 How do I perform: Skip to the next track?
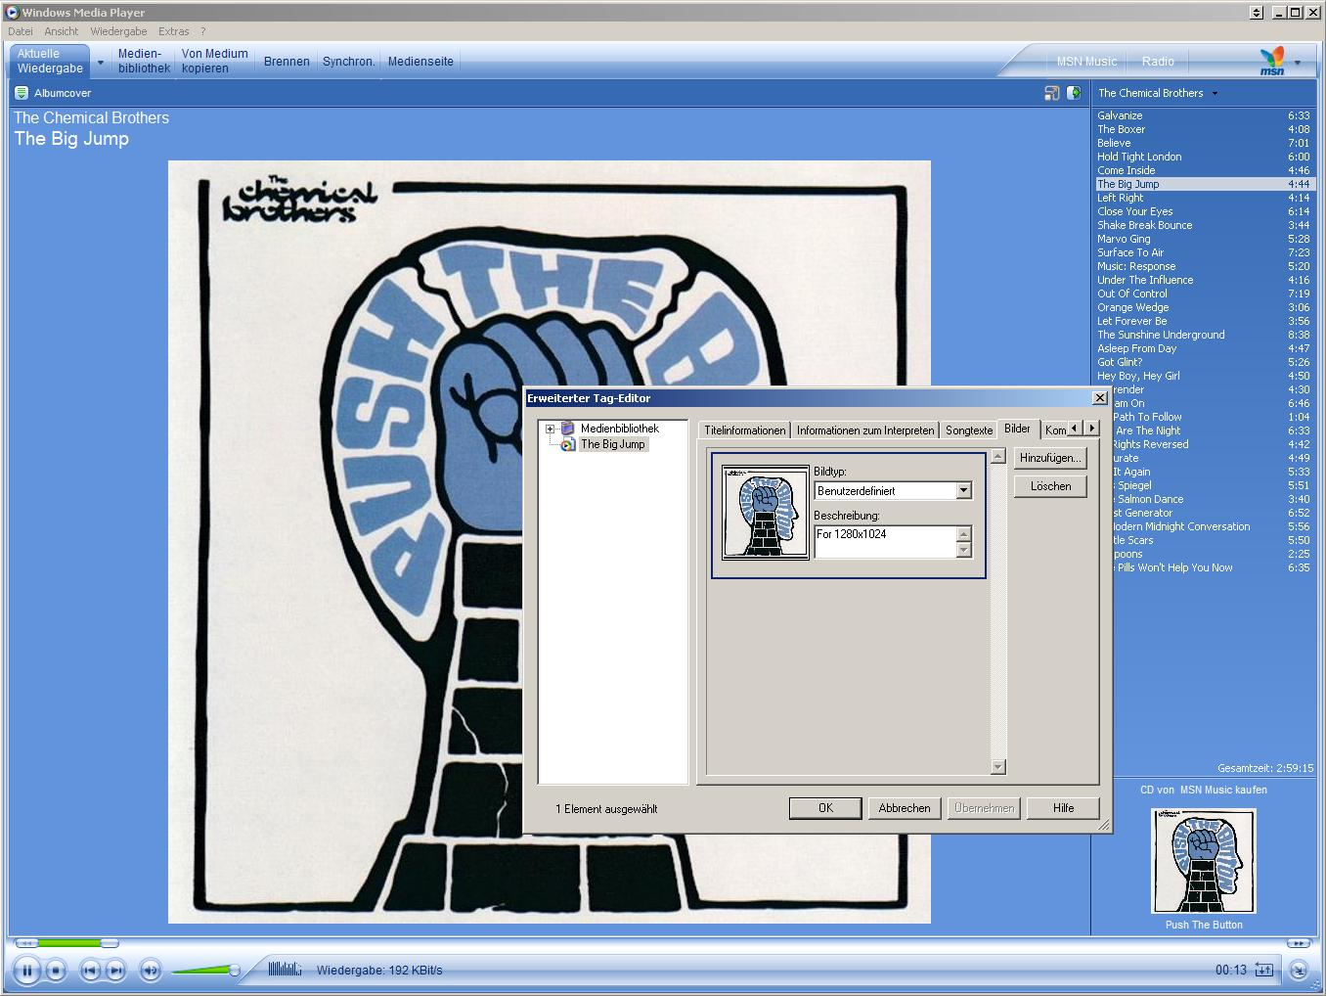115,971
